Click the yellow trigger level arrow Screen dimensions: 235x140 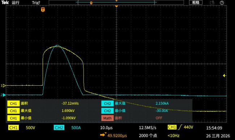tap(225, 76)
